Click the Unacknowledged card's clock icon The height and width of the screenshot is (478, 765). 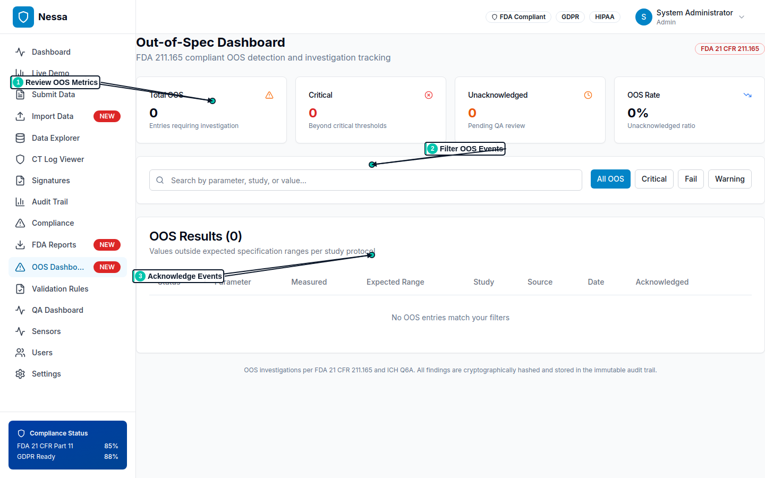[588, 95]
